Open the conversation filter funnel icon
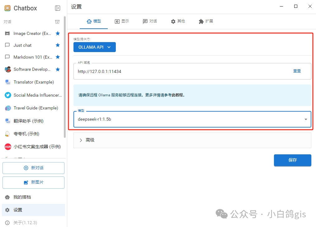This screenshot has width=316, height=227. (x=57, y=22)
